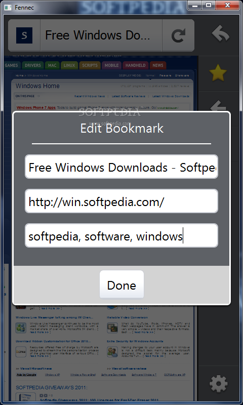Image resolution: width=243 pixels, height=405 pixels.
Task: Open the SCRIPTS tab
Action: coord(90,65)
